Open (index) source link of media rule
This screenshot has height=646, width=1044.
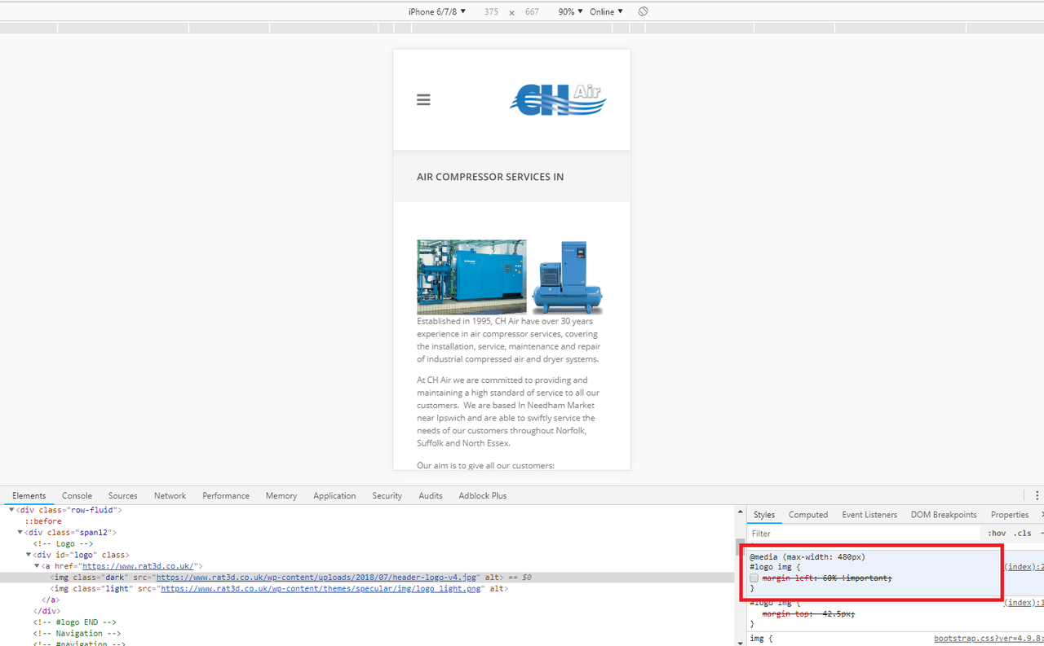1024,567
